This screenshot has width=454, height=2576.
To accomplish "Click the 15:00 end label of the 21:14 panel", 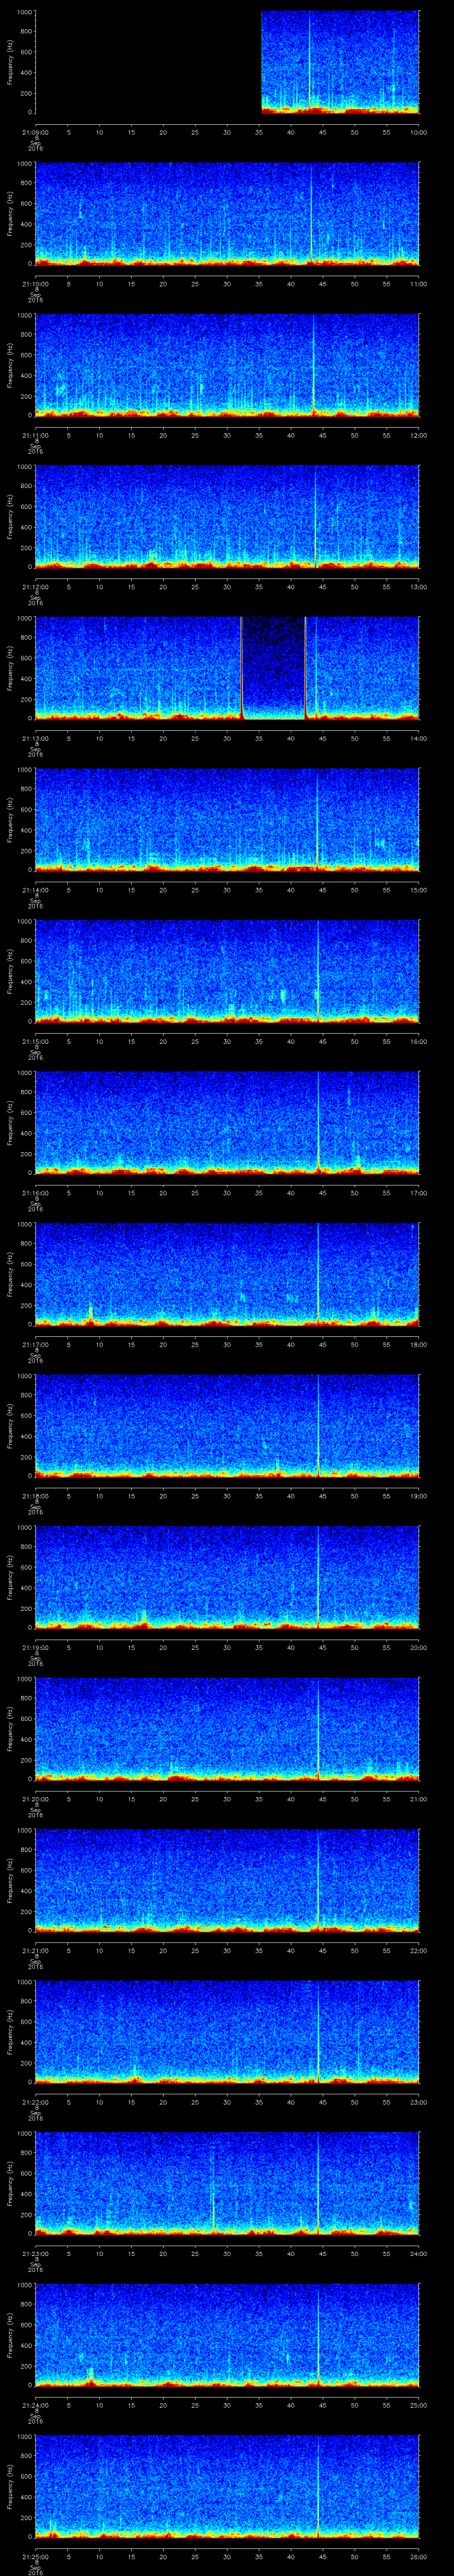I will (418, 889).
